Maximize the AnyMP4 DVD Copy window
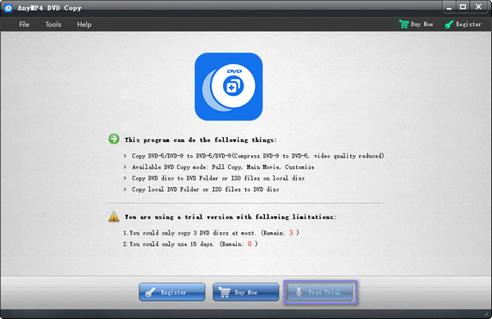This screenshot has height=319, width=492. (x=462, y=7)
